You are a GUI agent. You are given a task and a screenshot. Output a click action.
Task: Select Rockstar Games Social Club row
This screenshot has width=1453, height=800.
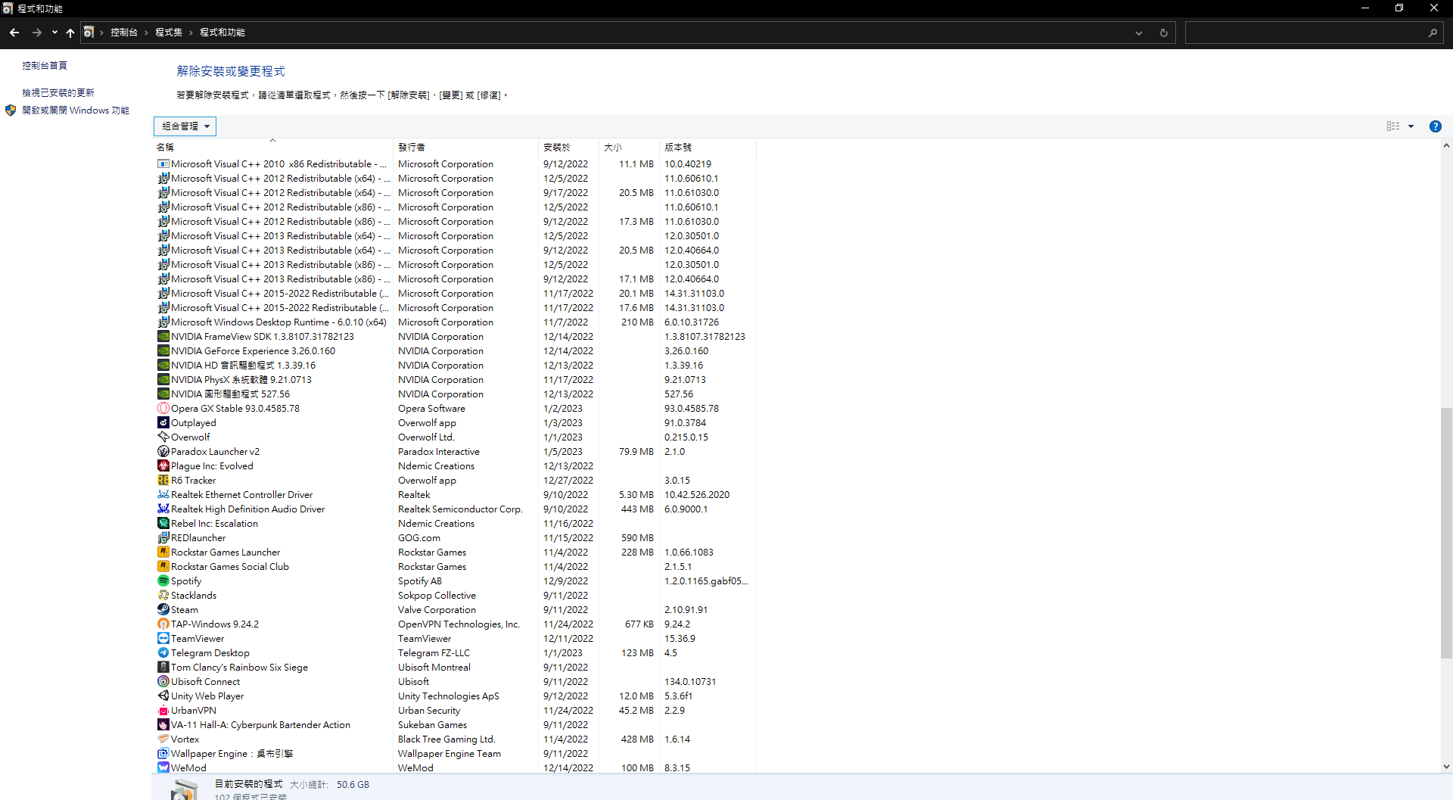[454, 567]
